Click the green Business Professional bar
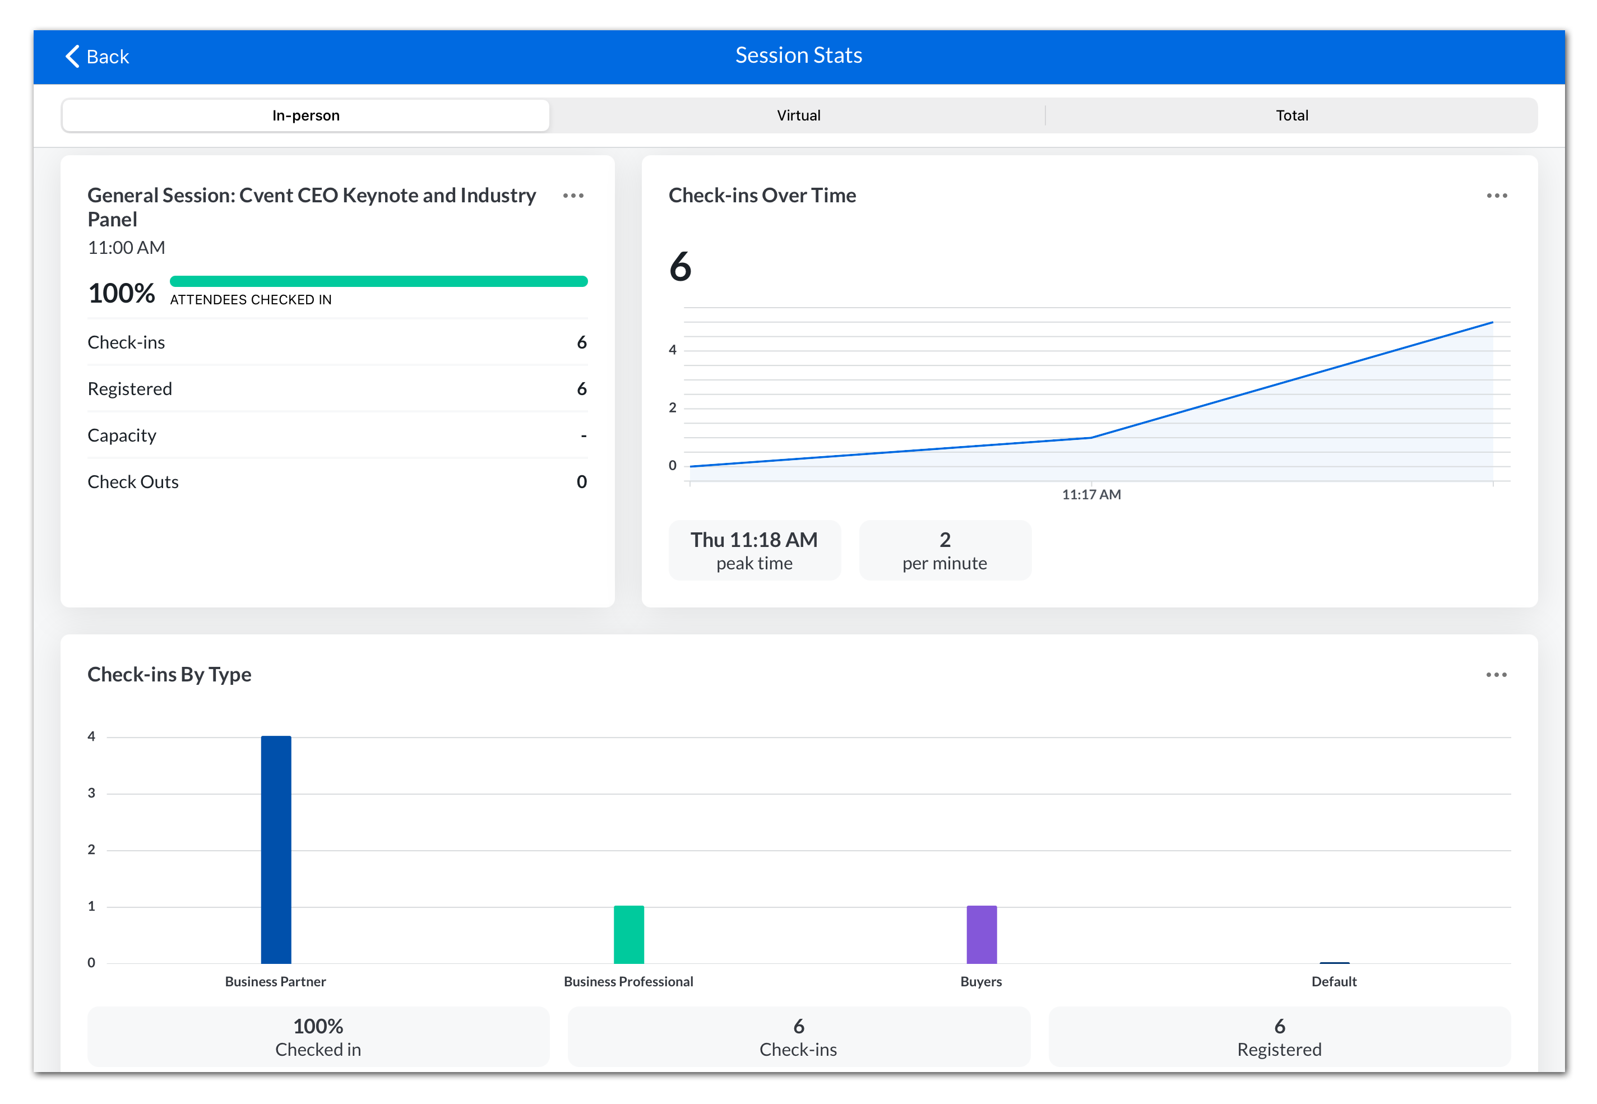Screen dimensions: 1597x1104 (628, 935)
